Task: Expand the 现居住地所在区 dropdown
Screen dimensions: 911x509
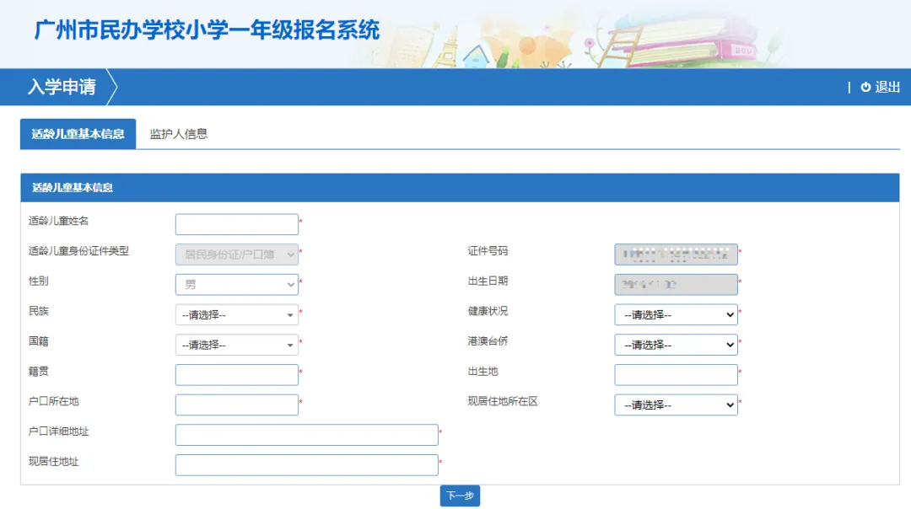Action: (x=675, y=405)
